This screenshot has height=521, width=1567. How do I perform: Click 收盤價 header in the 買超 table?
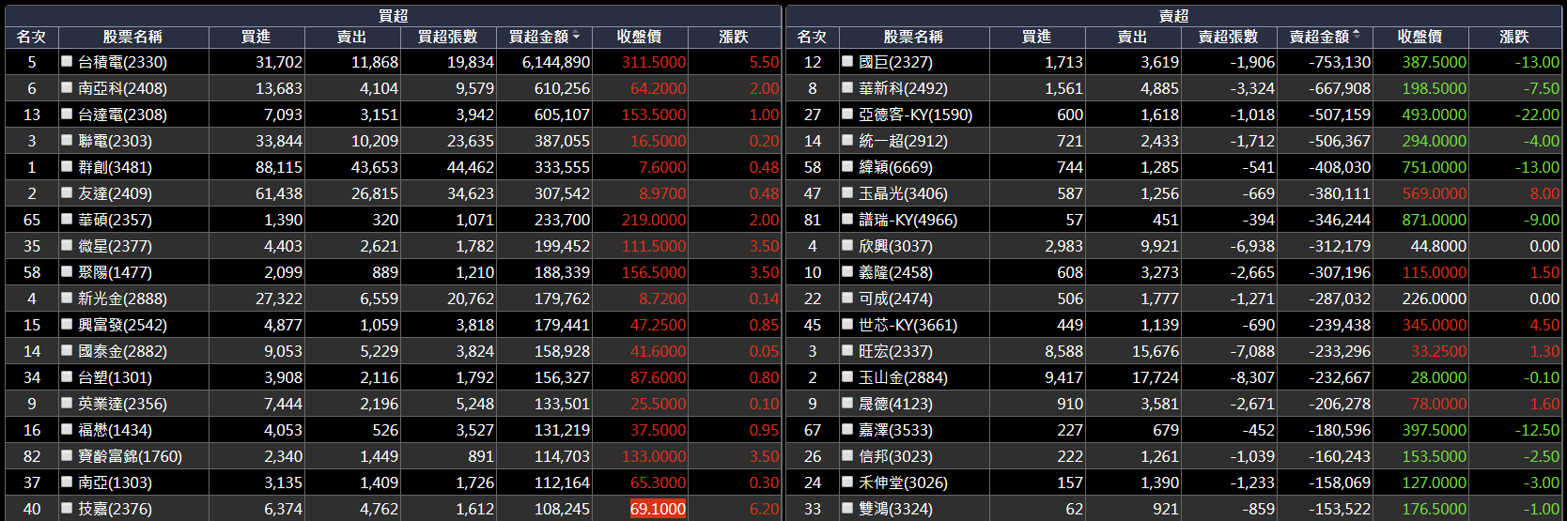[x=640, y=37]
